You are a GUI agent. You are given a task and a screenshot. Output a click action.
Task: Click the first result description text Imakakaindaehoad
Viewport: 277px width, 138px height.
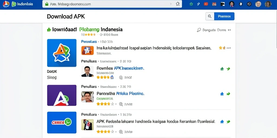pyautogui.click(x=154, y=48)
